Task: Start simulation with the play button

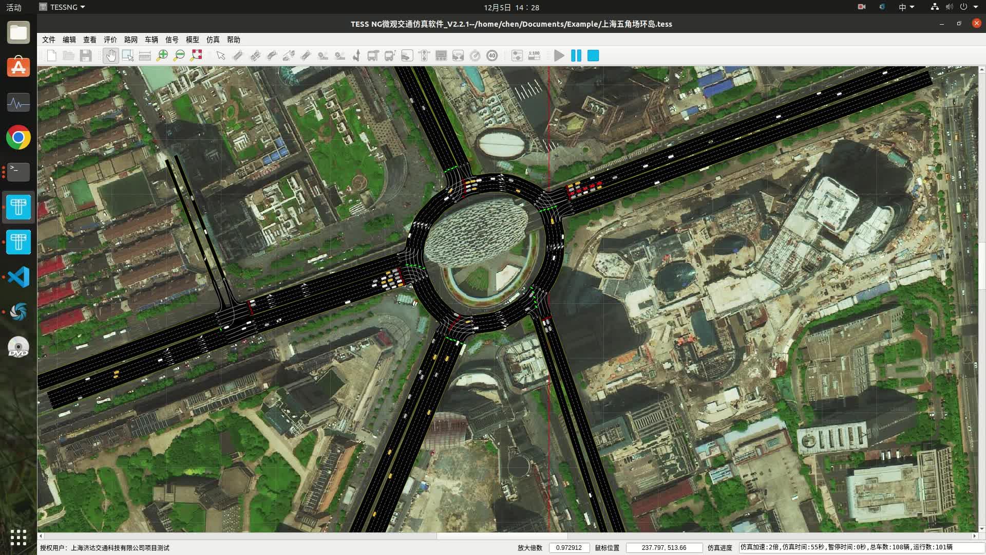Action: [559, 55]
